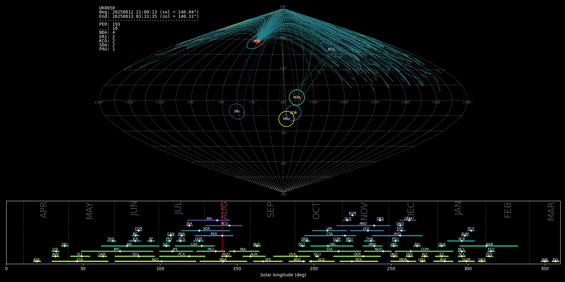Click the AUG month label in timeline

point(224,210)
